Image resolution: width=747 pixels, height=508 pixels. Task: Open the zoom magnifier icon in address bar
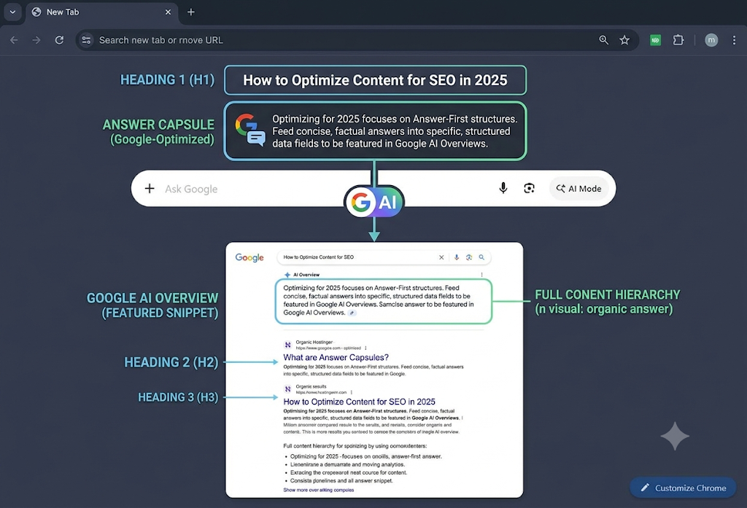603,40
